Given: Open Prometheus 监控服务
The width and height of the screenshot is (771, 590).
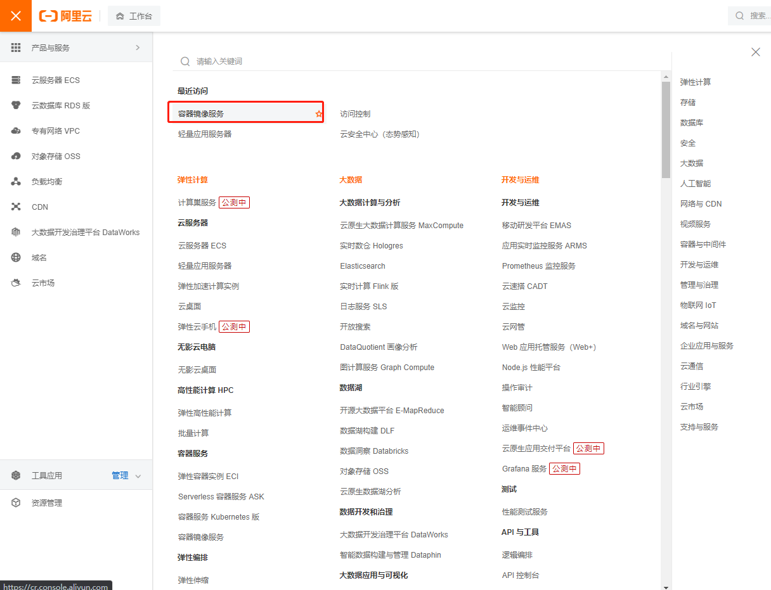Looking at the screenshot, I should [x=539, y=266].
